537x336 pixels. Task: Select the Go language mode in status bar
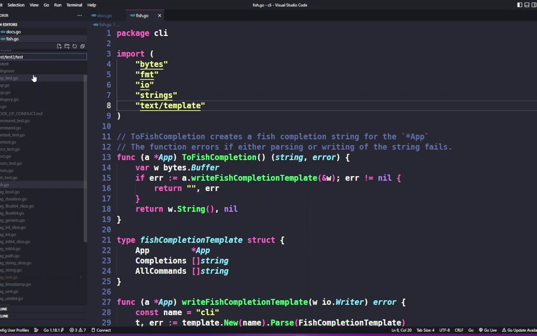coord(471,330)
